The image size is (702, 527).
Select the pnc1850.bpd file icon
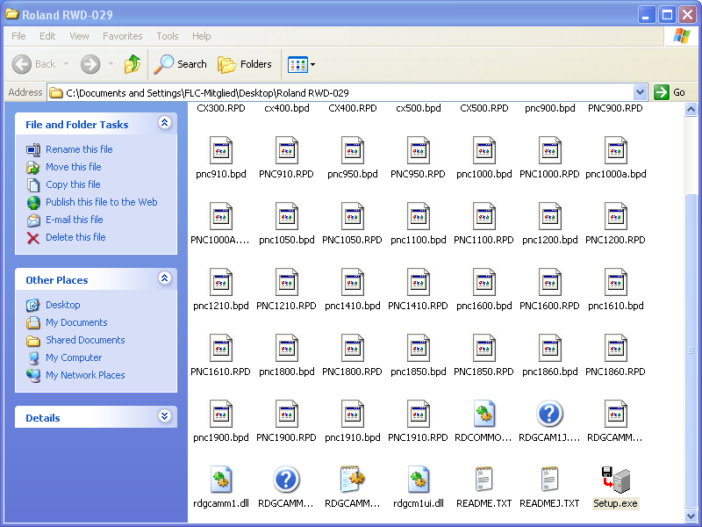[419, 348]
